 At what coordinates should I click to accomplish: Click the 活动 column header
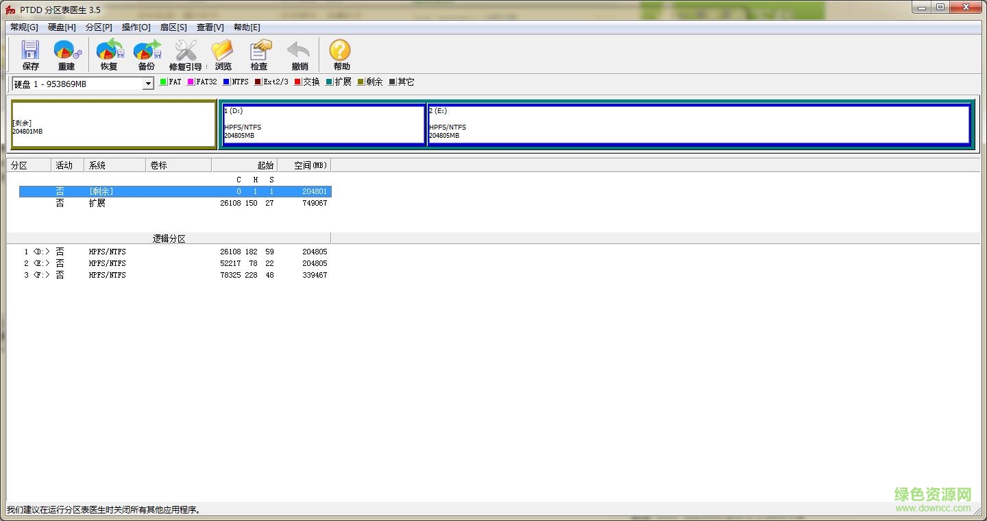coord(68,165)
